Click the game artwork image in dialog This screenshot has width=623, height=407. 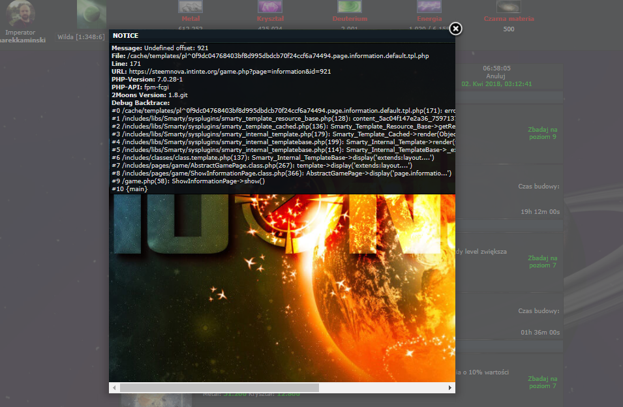282,288
